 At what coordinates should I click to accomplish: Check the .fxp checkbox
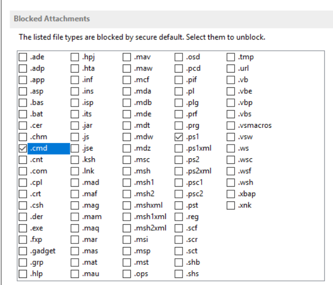(x=23, y=240)
